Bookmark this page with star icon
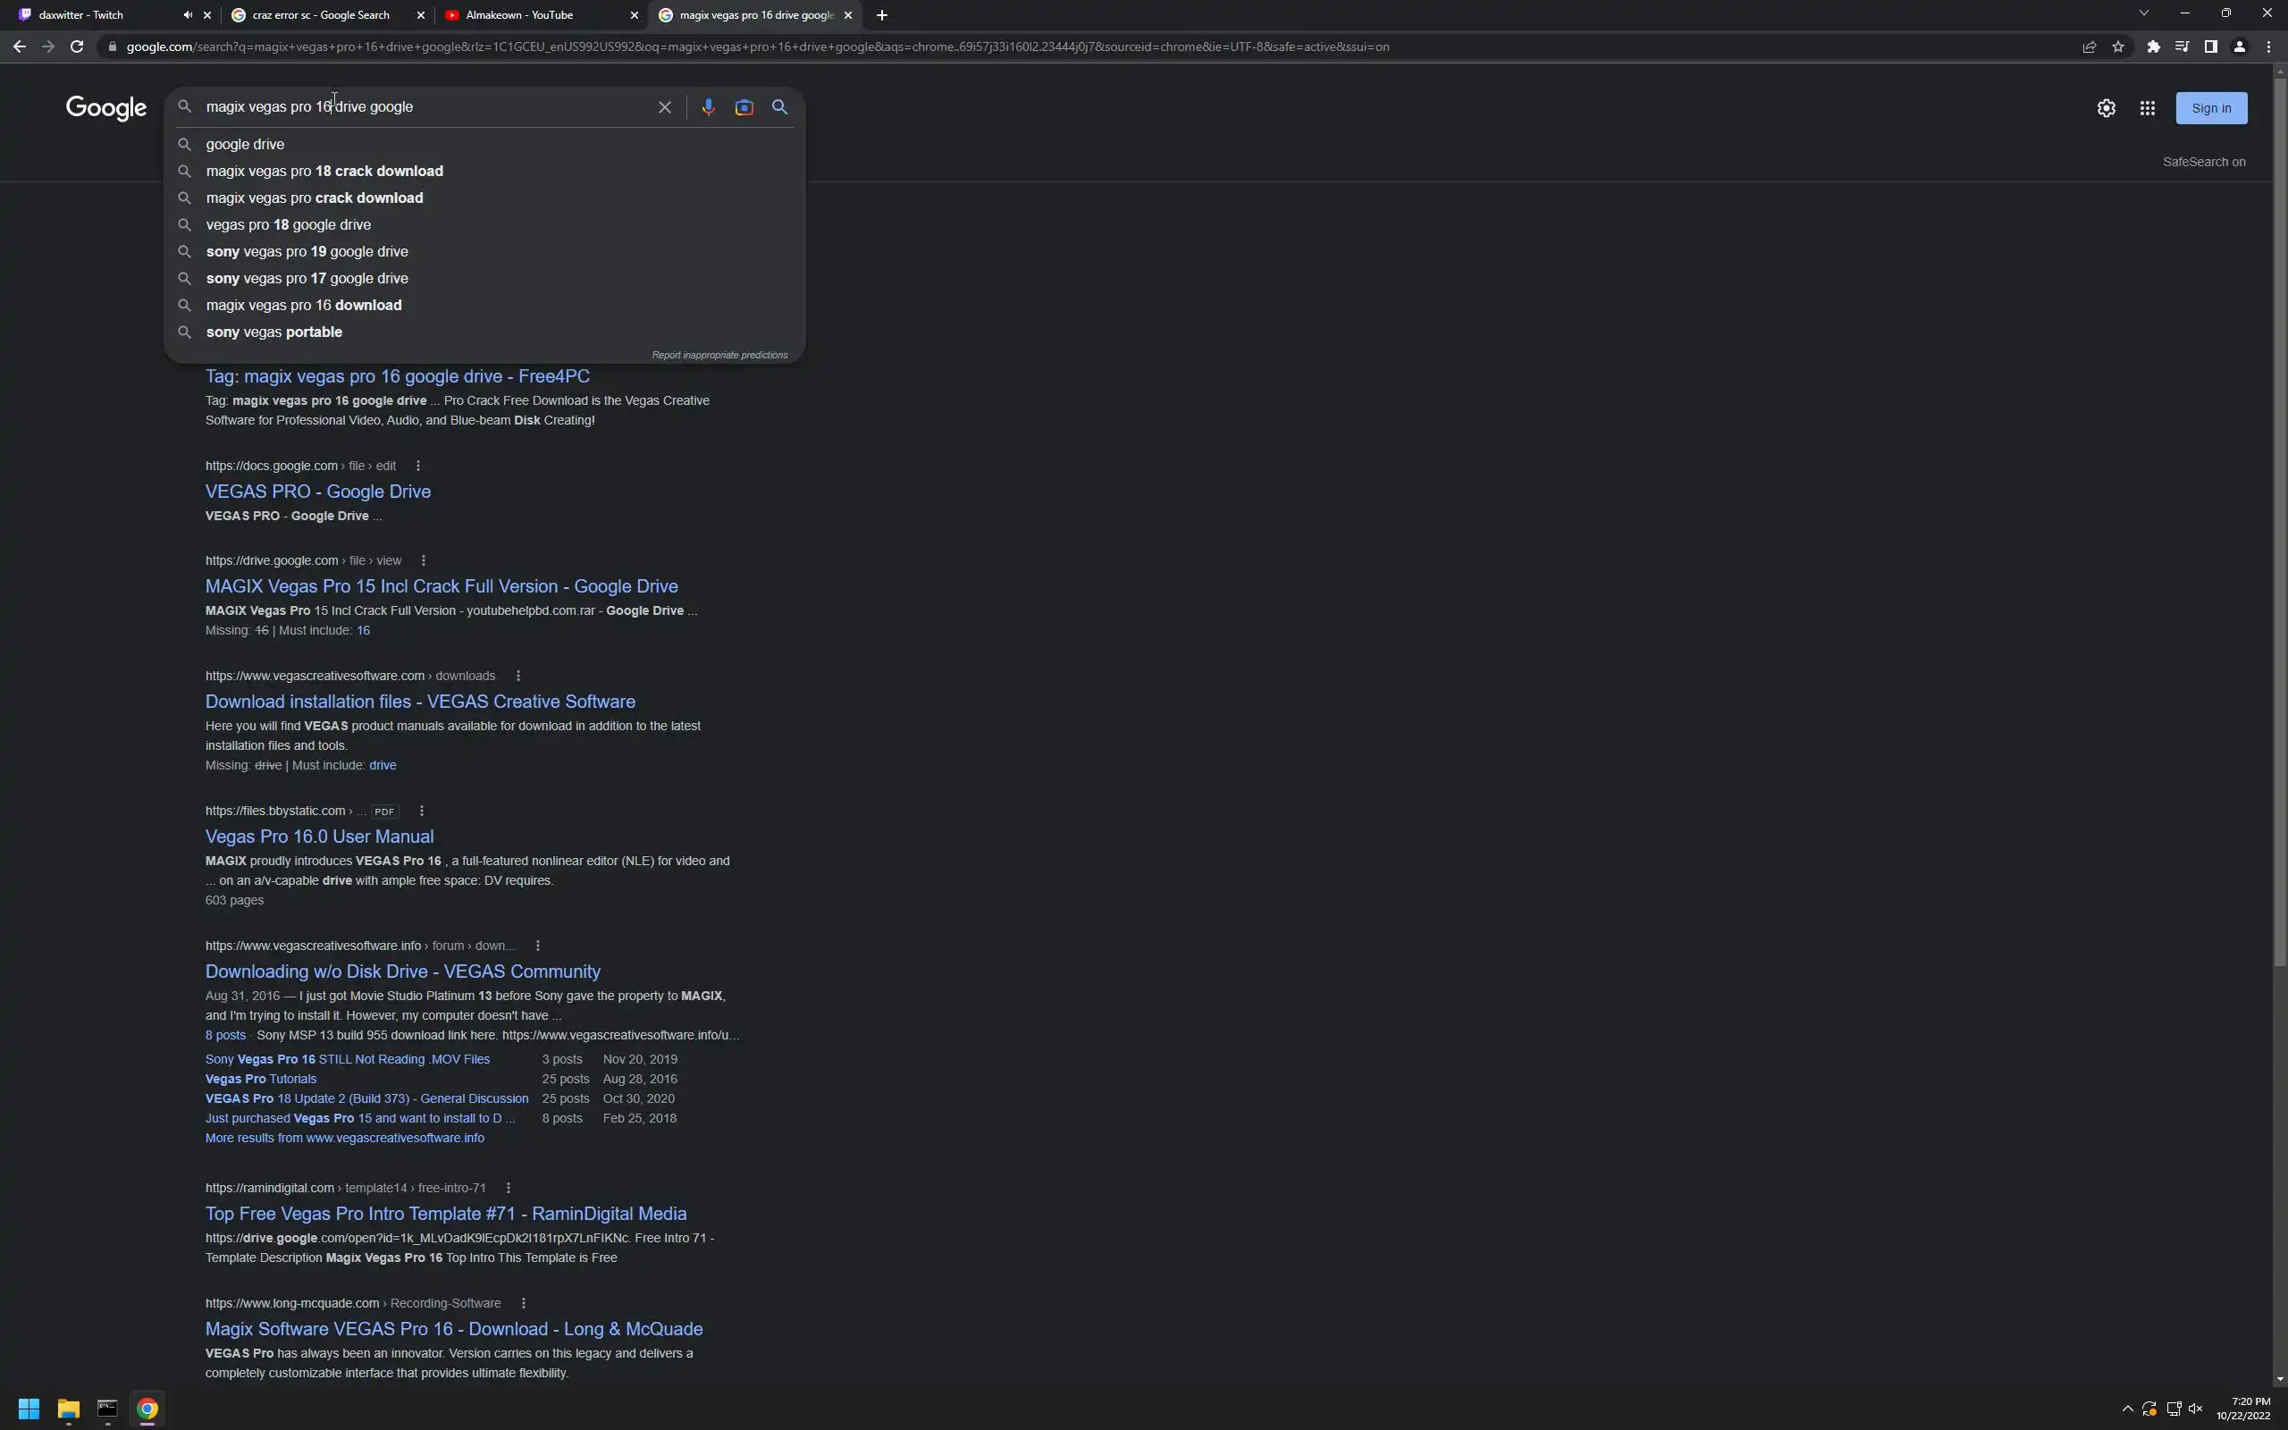Viewport: 2288px width, 1430px height. point(2118,46)
